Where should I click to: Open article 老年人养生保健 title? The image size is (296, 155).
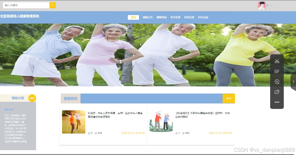click(115, 115)
